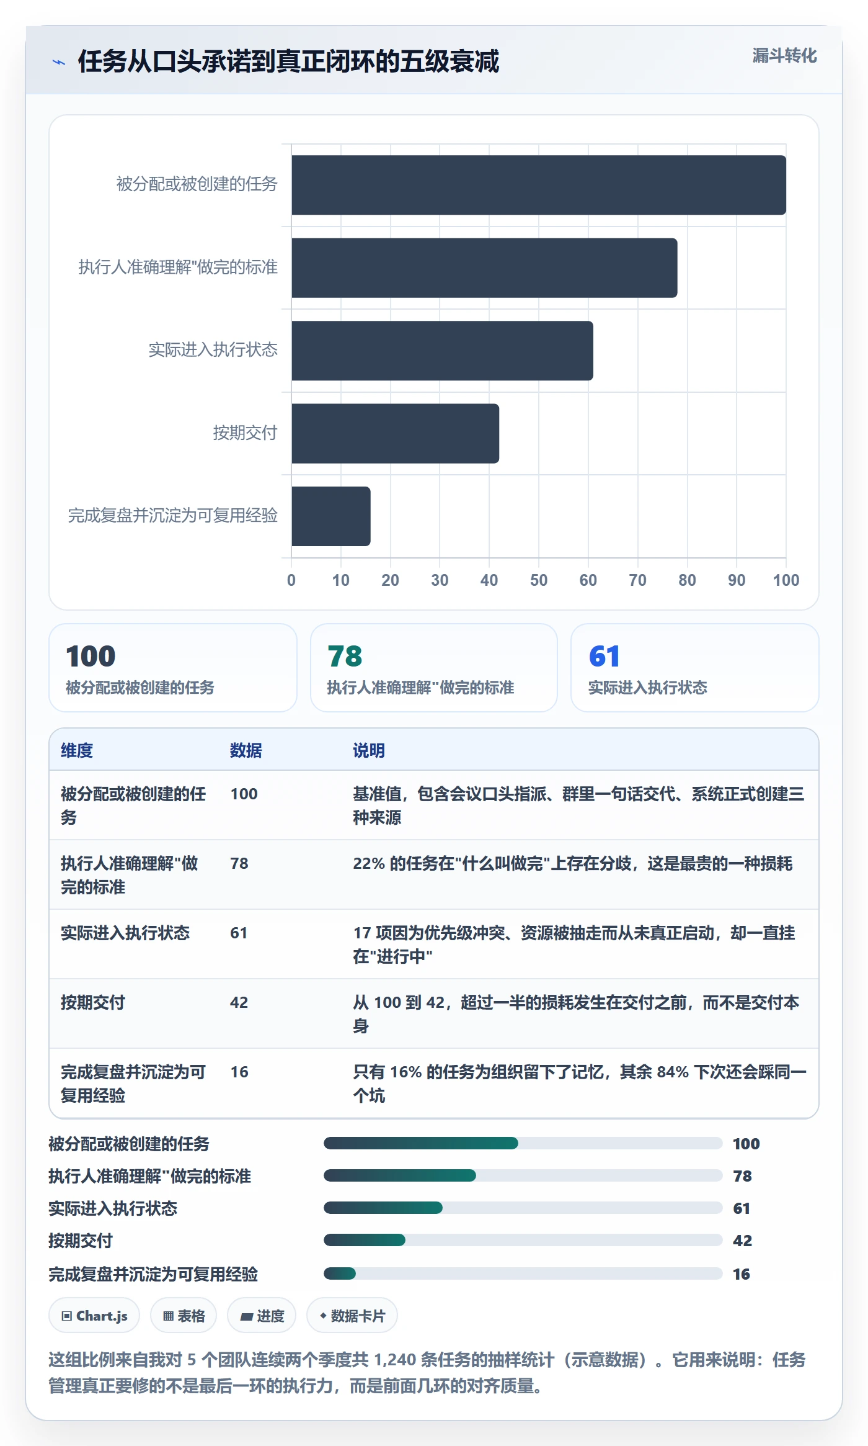
Task: Click the chart axis label 被分配或被创建的任务
Action: (x=197, y=184)
